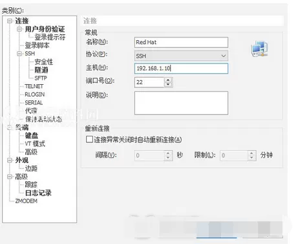Enable auto reconnect on abnormal close checkbox
Screen dimensions: 298x244
pyautogui.click(x=89, y=139)
